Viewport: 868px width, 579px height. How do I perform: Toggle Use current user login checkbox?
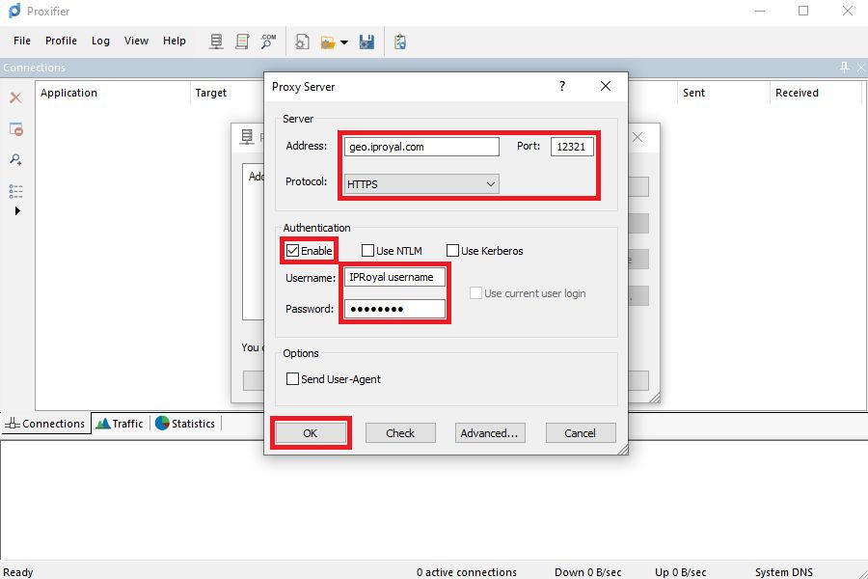(475, 293)
